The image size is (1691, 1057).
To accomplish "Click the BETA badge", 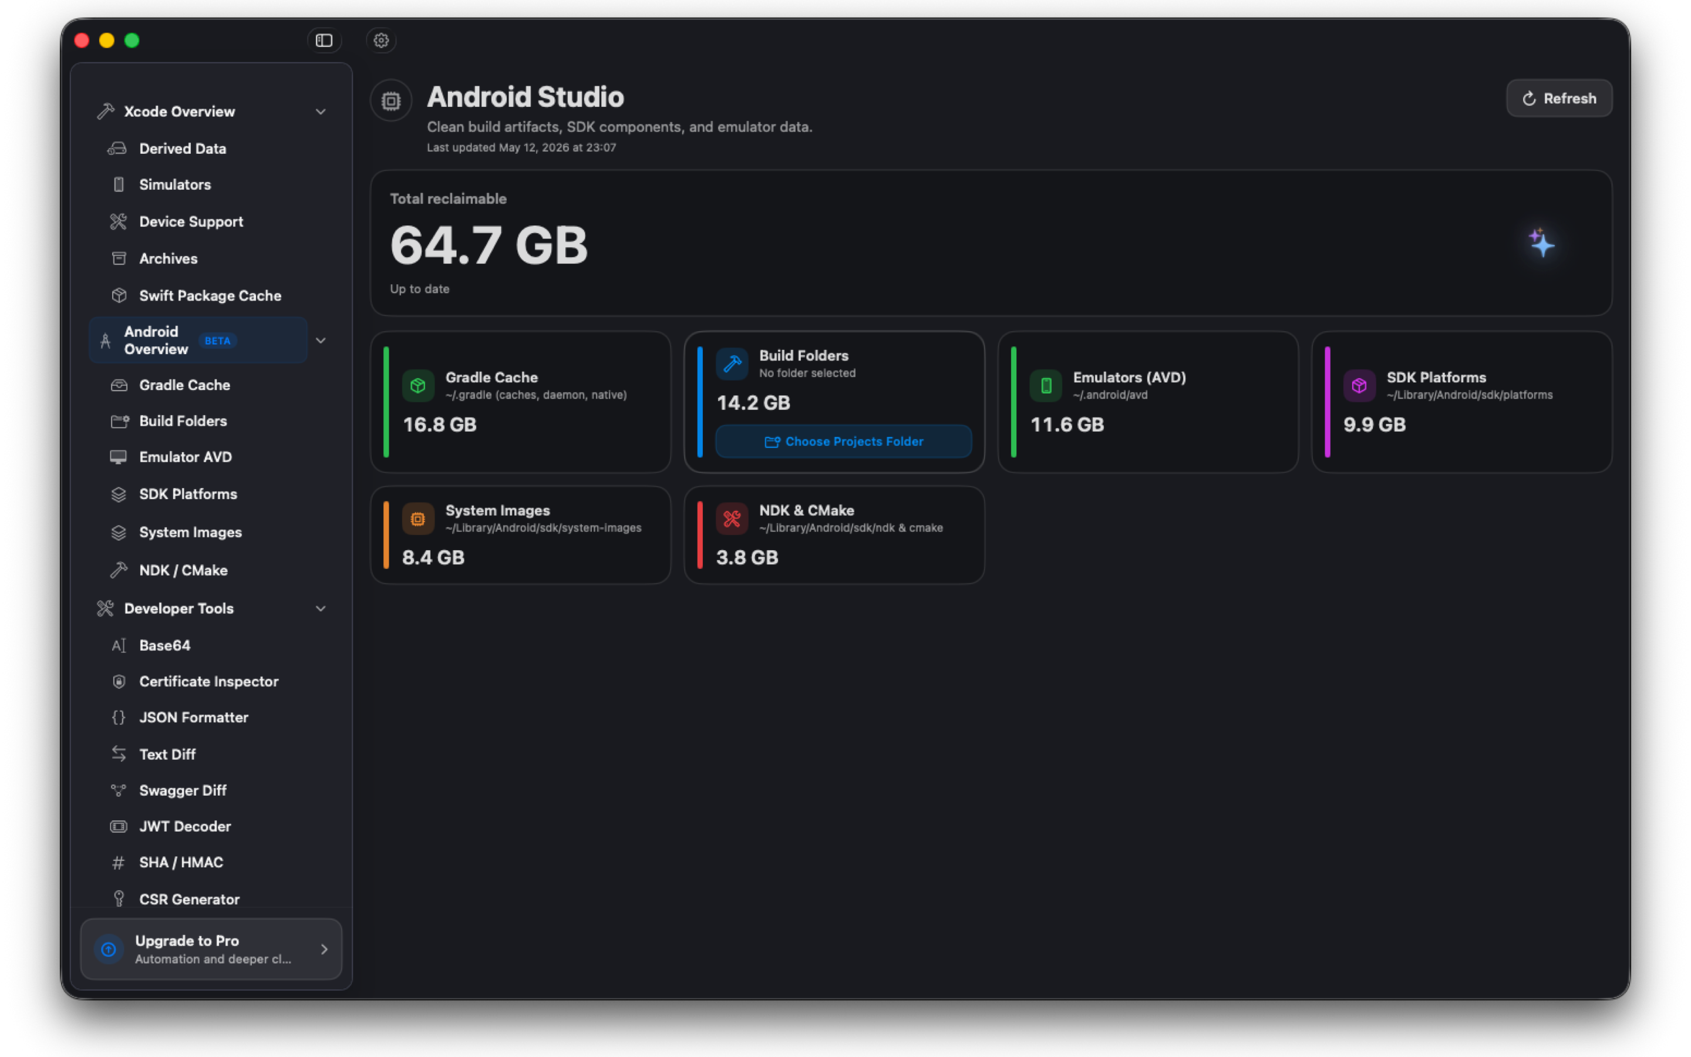I will [x=217, y=341].
